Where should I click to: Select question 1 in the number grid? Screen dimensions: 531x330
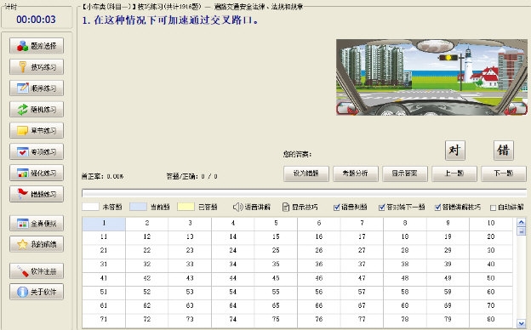coord(104,224)
